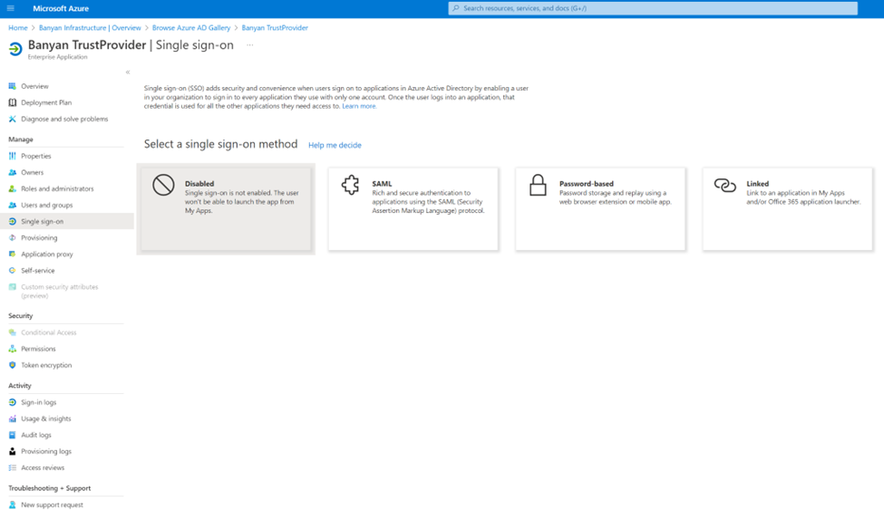
Task: Click the Properties sliders icon
Action: 13,156
